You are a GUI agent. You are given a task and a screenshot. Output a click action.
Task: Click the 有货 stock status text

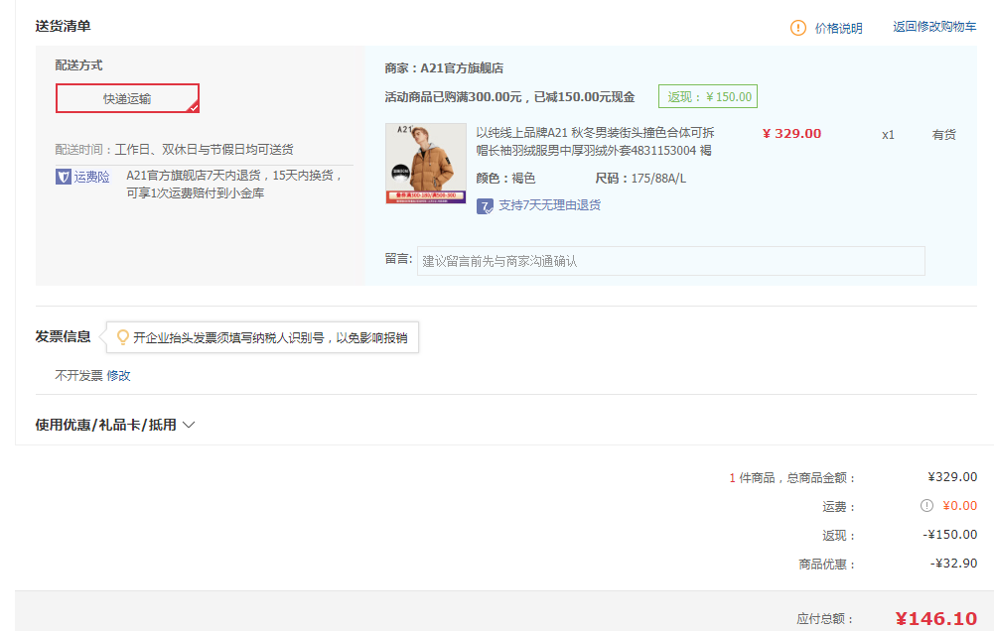(944, 134)
